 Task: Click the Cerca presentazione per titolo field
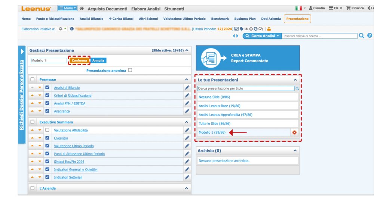click(246, 88)
